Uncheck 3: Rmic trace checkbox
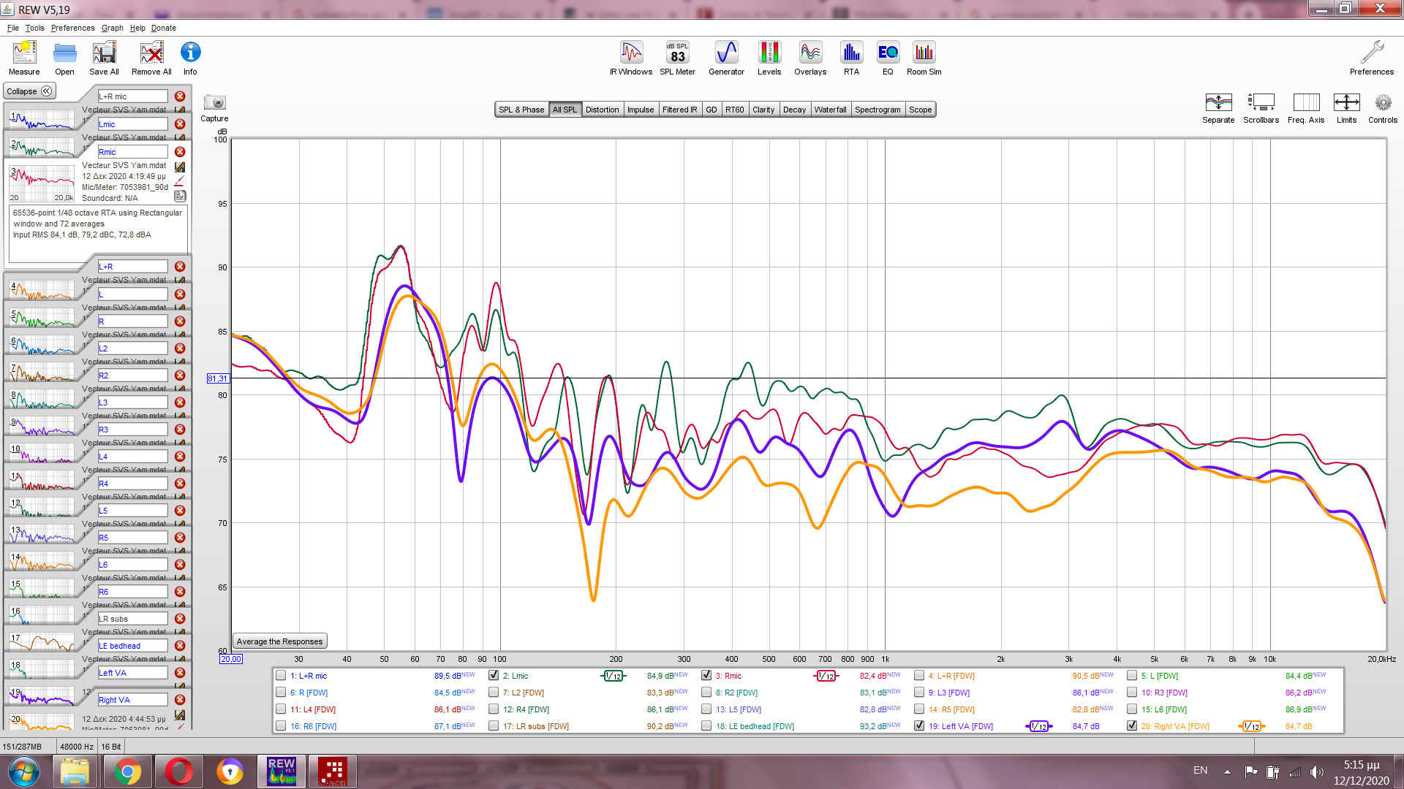The image size is (1404, 789). [706, 676]
